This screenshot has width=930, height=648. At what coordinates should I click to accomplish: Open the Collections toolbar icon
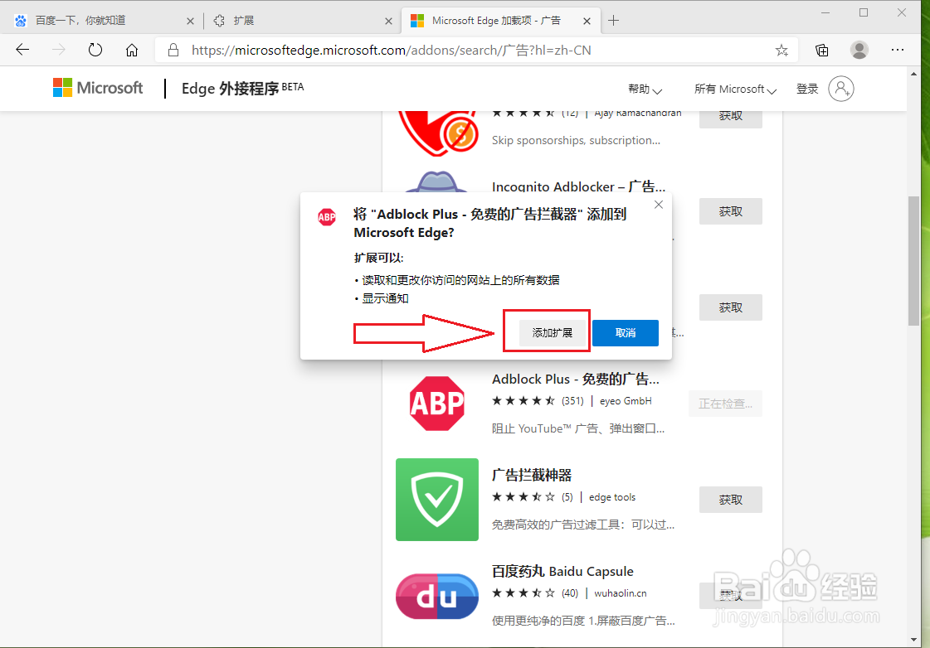822,51
